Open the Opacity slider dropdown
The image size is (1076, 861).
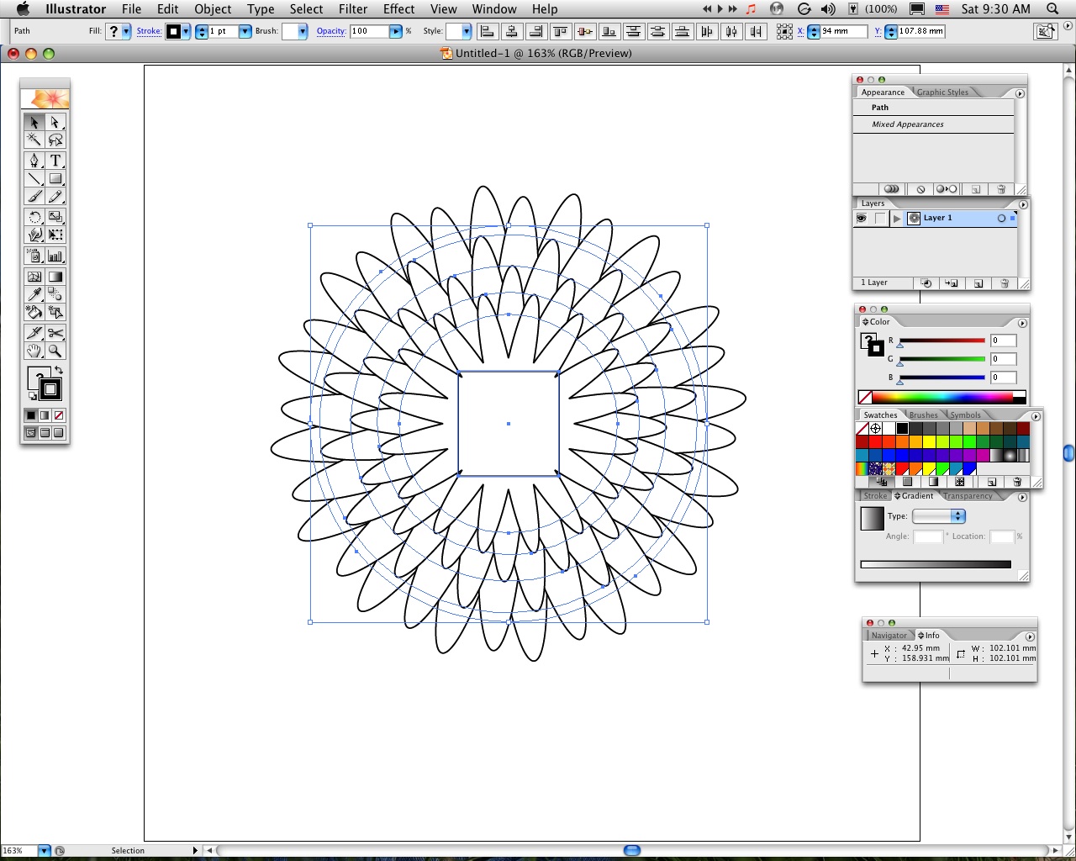(x=395, y=31)
